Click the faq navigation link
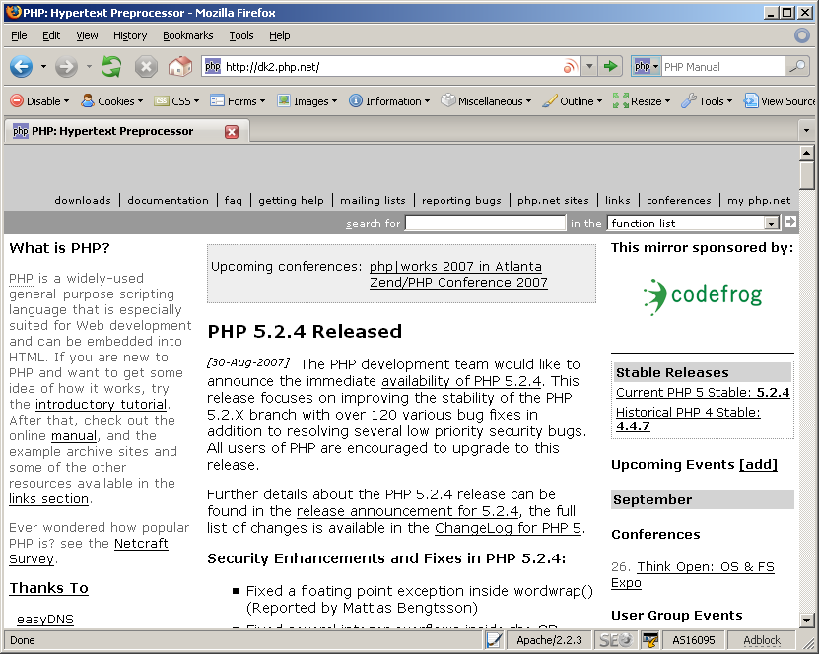This screenshot has height=654, width=819. (x=233, y=200)
